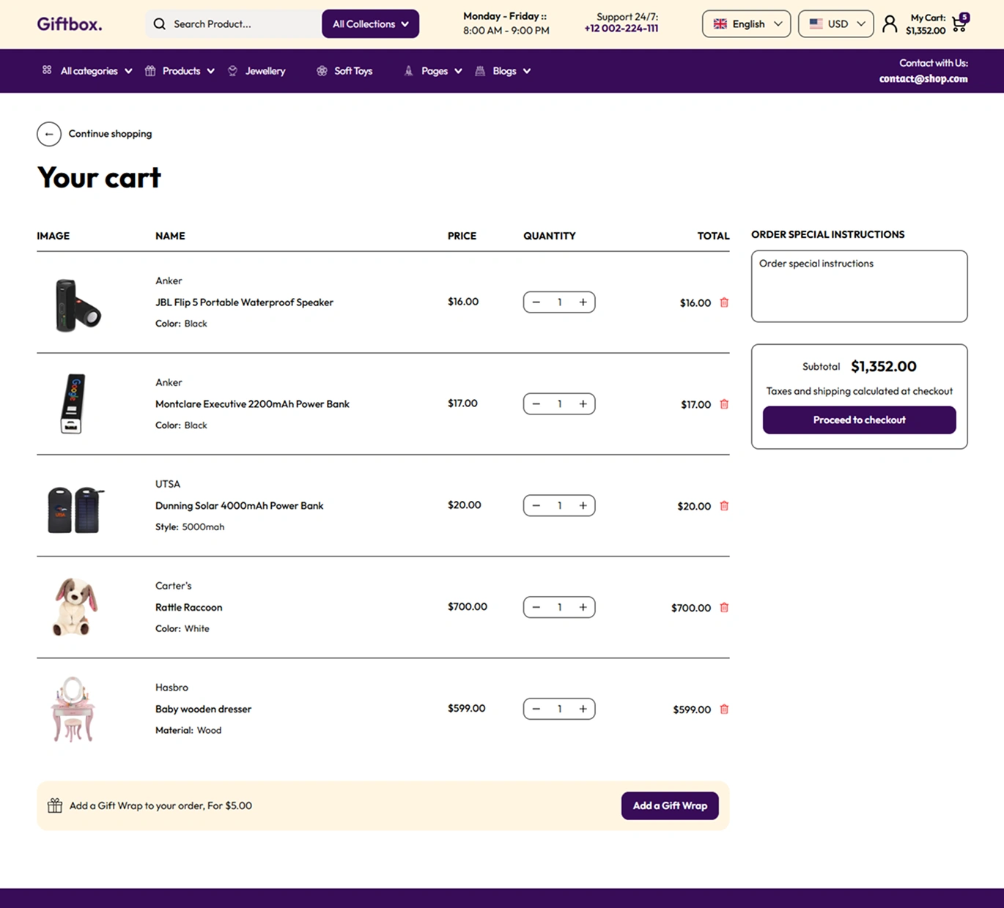This screenshot has width=1004, height=908.
Task: Delete Dunning Solar Power Bank from cart
Action: [724, 506]
